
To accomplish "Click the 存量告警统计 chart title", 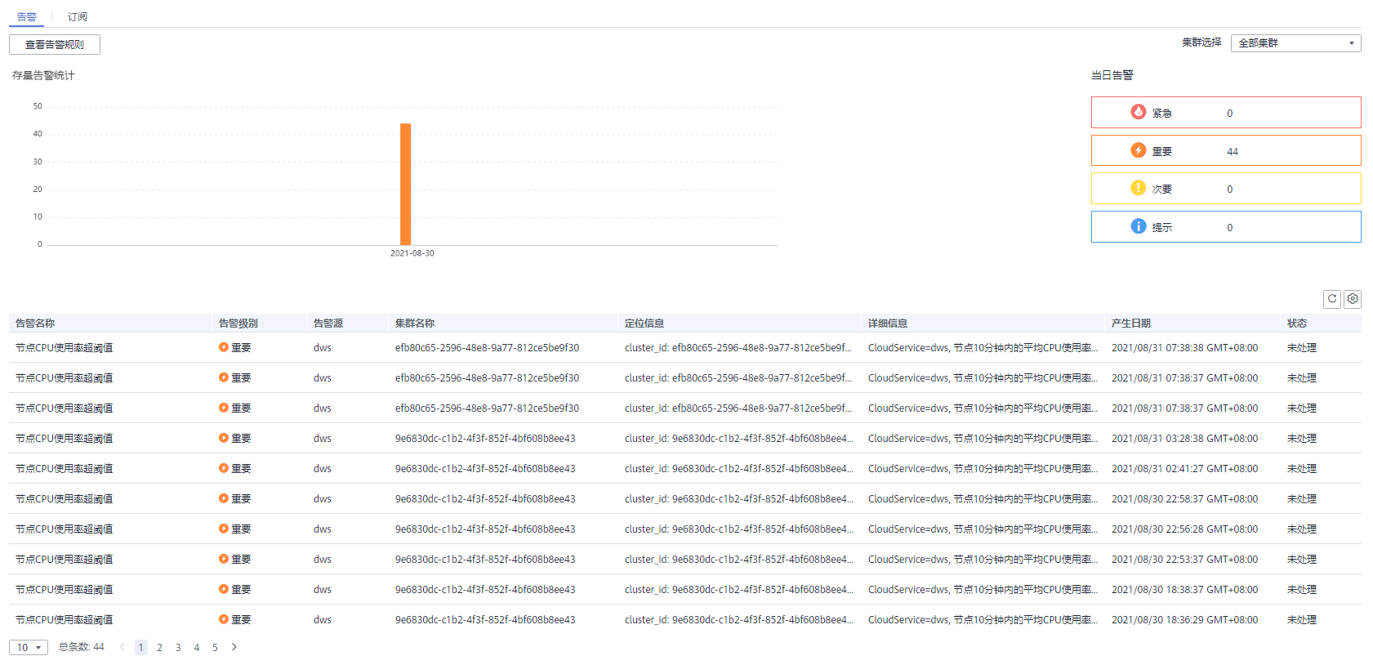I will point(43,75).
